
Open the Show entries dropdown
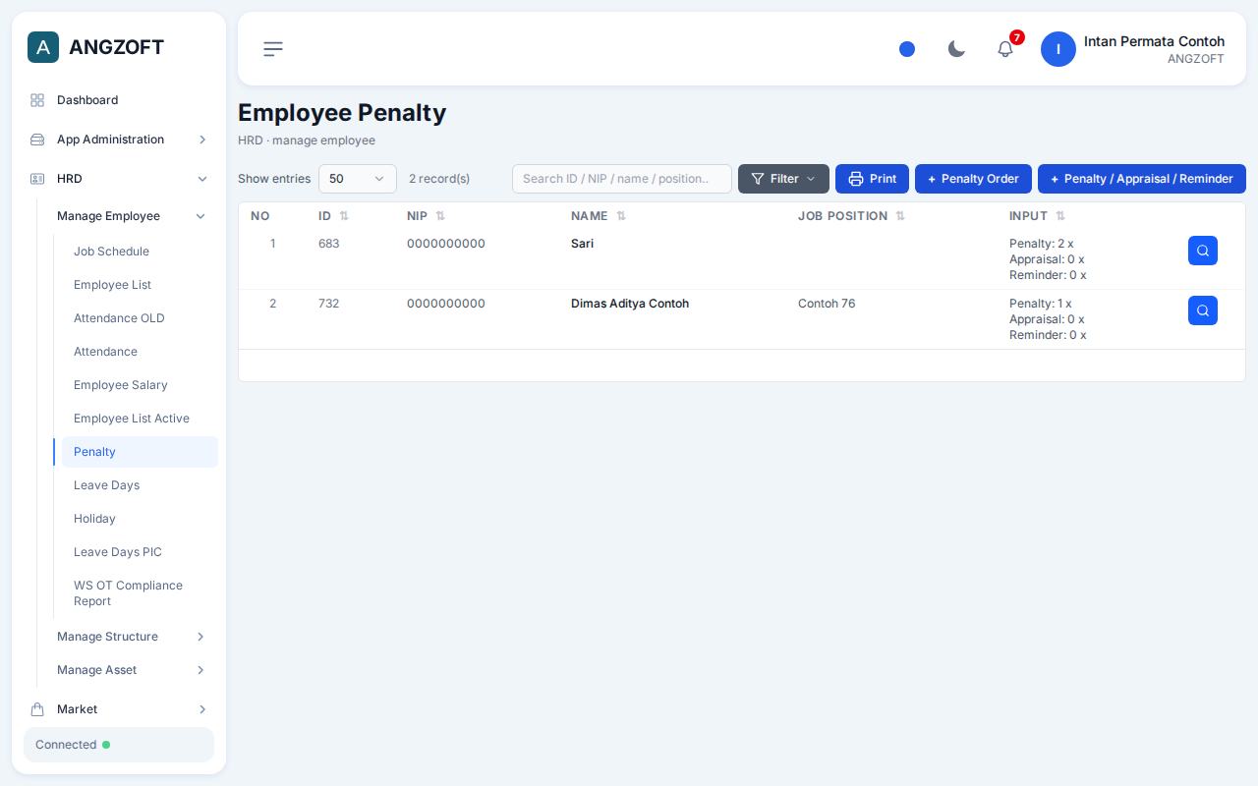[x=358, y=179]
